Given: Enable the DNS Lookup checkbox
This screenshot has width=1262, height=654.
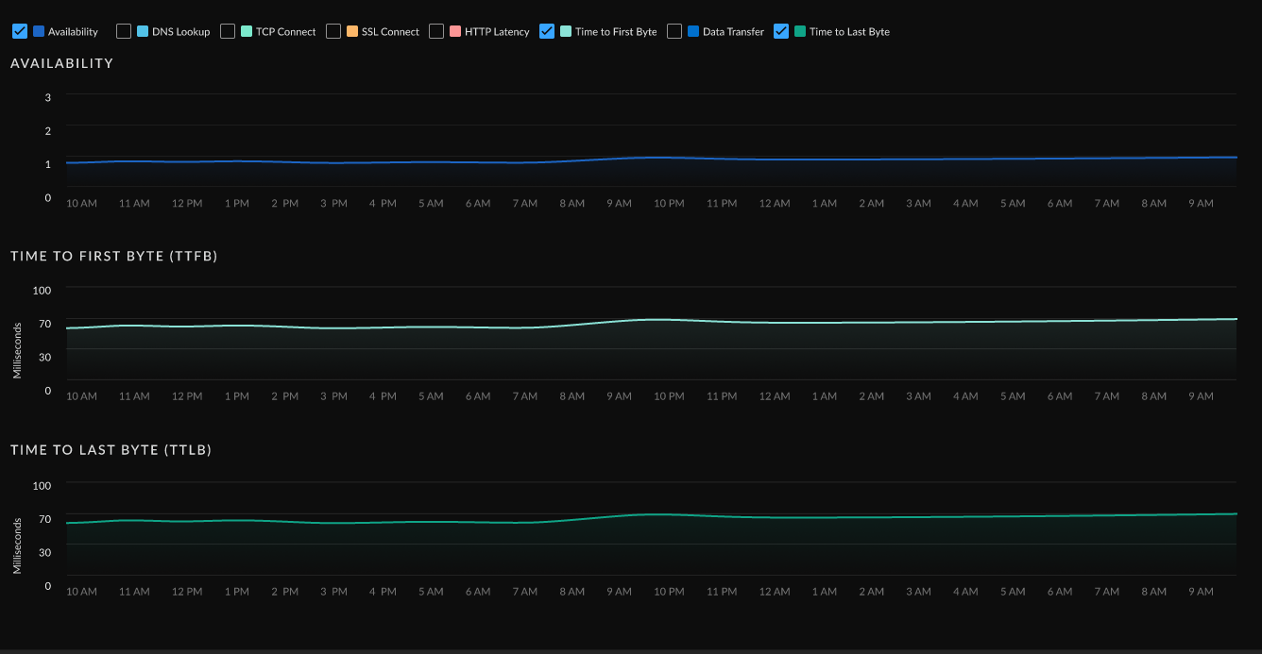Looking at the screenshot, I should coord(124,31).
